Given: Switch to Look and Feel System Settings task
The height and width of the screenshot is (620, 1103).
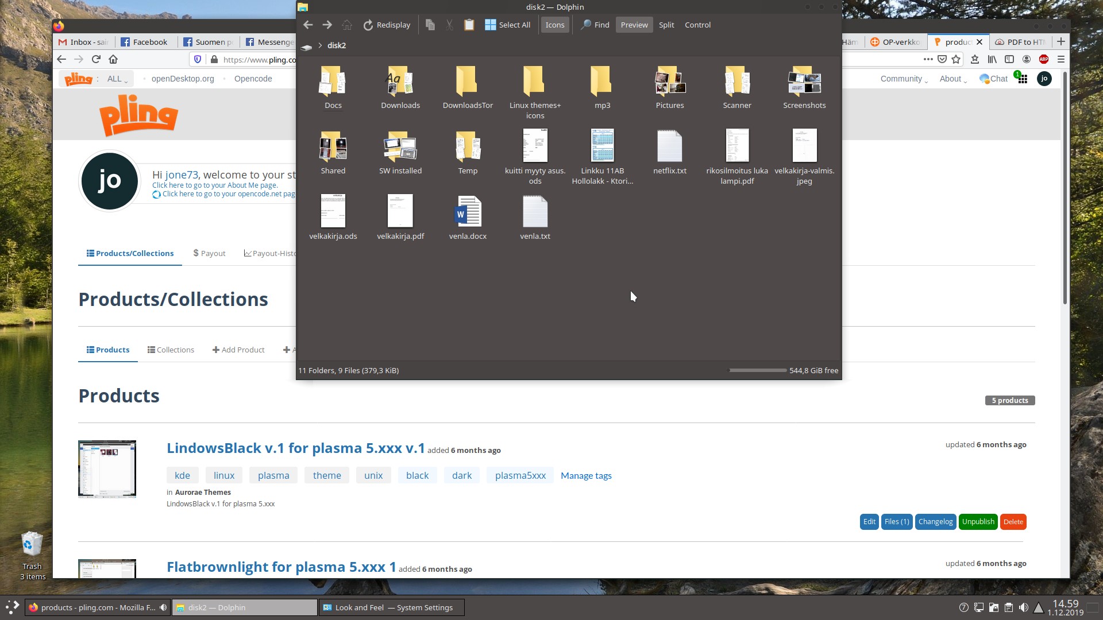Looking at the screenshot, I should click(x=392, y=607).
